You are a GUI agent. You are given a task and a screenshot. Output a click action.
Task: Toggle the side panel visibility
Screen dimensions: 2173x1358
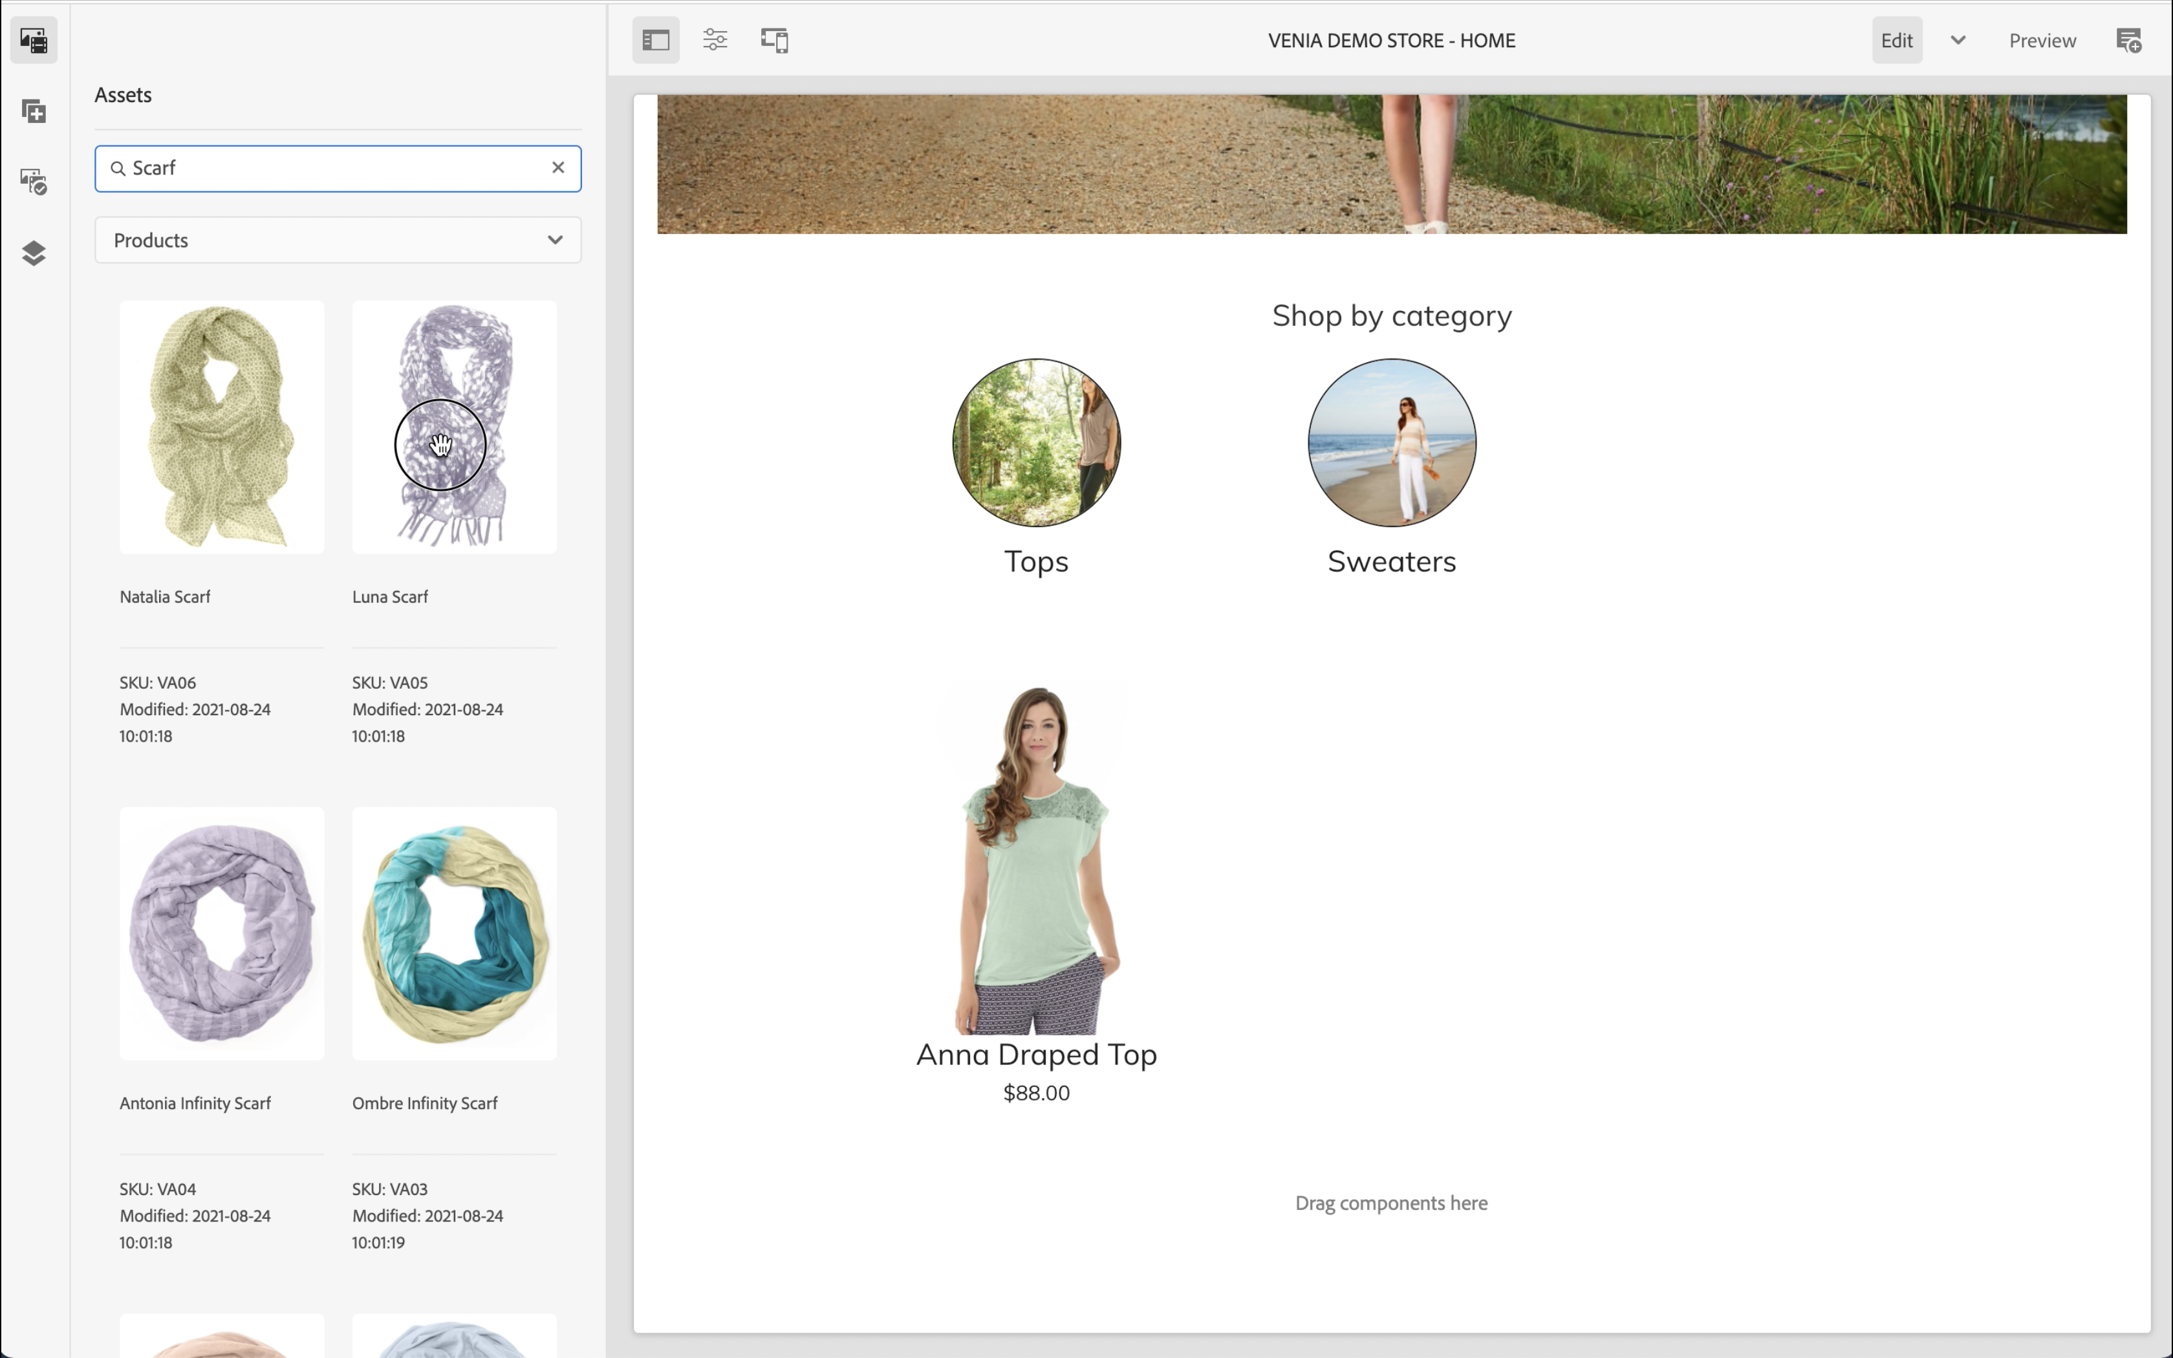(x=656, y=40)
